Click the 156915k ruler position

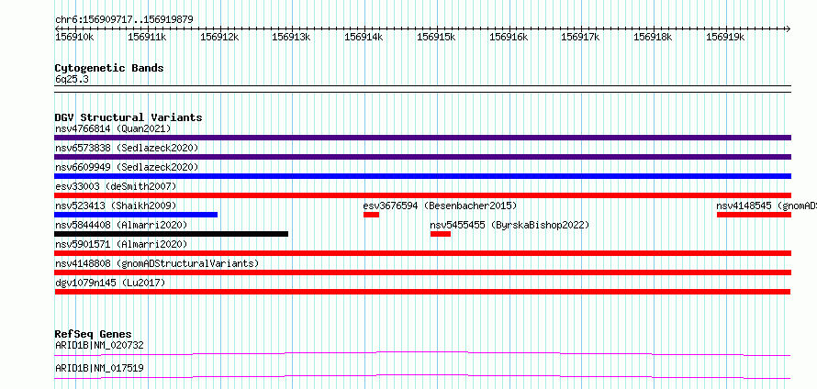(x=436, y=37)
